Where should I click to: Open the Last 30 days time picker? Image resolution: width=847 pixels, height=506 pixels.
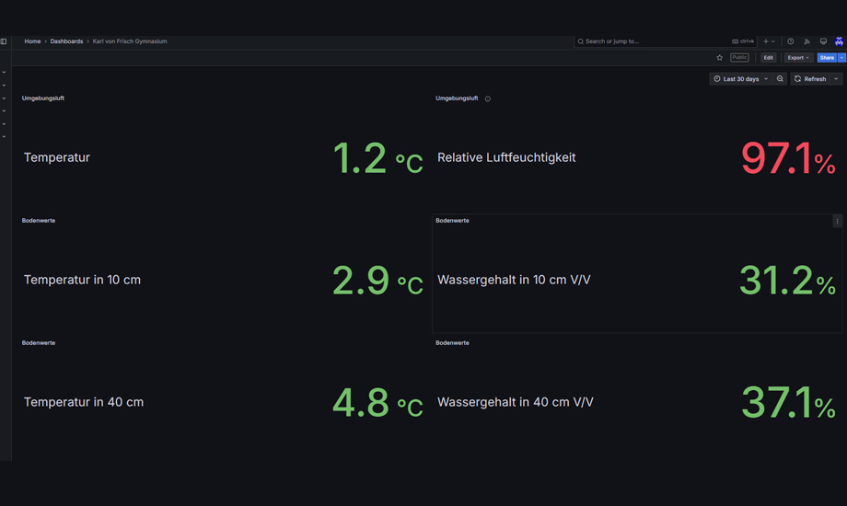click(x=740, y=79)
